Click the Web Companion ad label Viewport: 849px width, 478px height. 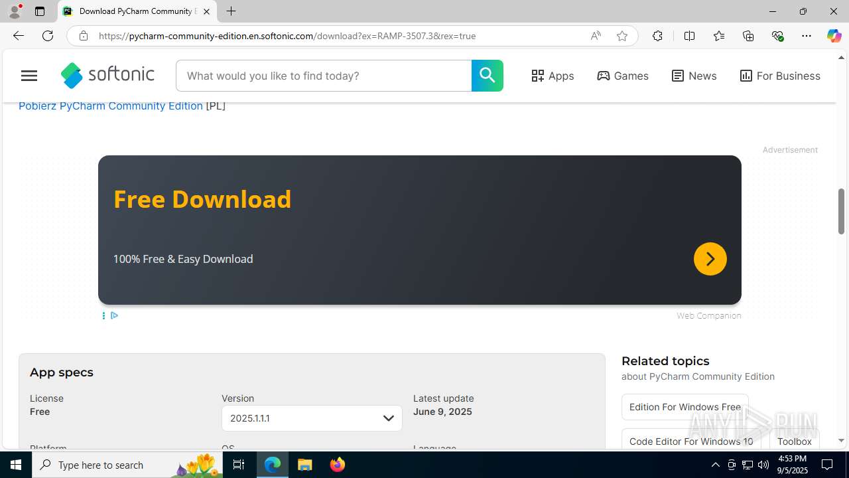tap(708, 315)
